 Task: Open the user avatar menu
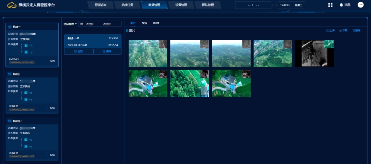pyautogui.click(x=360, y=5)
